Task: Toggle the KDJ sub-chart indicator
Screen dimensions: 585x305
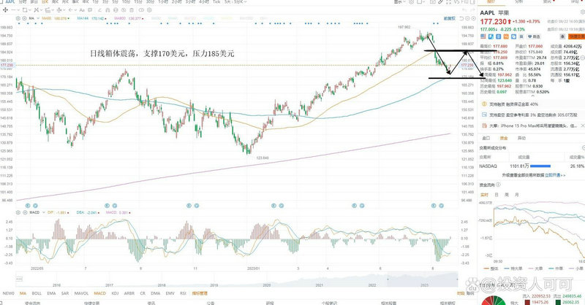Action: (x=116, y=293)
